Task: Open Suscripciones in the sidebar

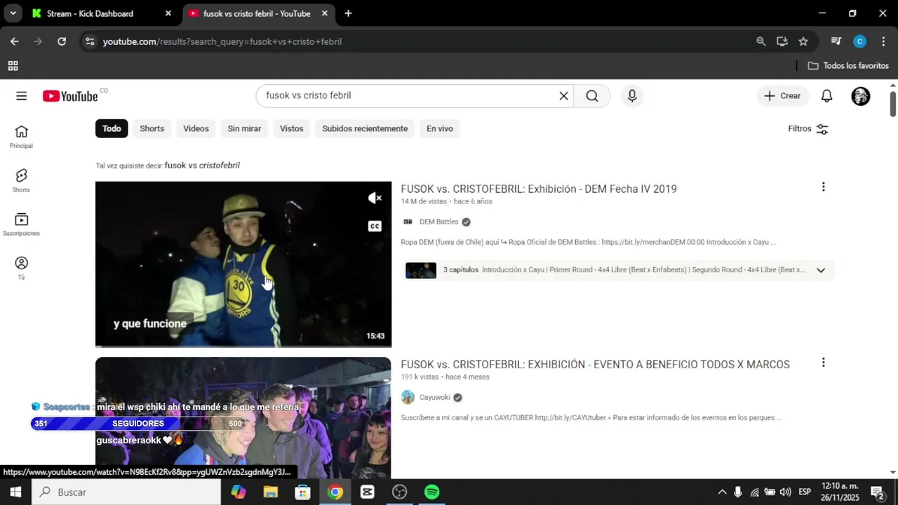Action: (x=21, y=224)
